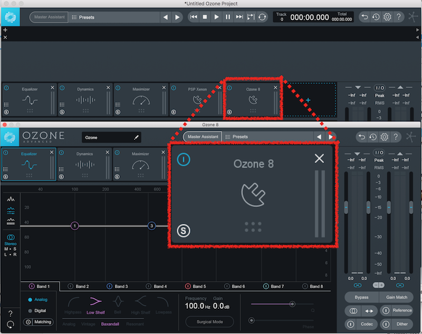The width and height of the screenshot is (422, 334).
Task: Open settings gear in Ozone 8 window
Action: [x=385, y=137]
